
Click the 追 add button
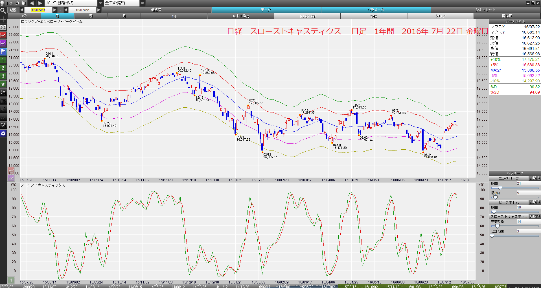17,3
